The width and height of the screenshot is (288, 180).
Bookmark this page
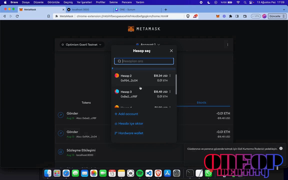[x=48, y=16]
